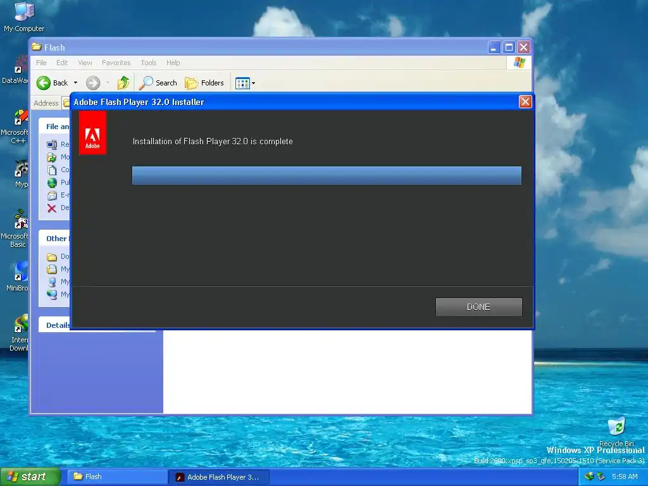Open the View menu

click(x=85, y=63)
